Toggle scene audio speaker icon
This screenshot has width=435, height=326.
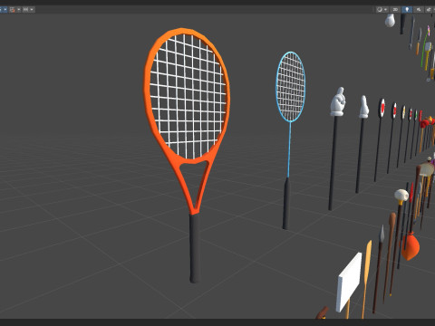pyautogui.click(x=419, y=10)
